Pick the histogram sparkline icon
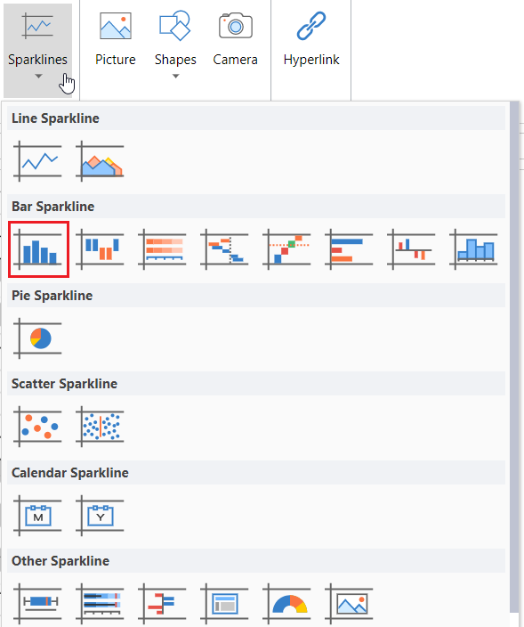This screenshot has width=524, height=627. [x=473, y=249]
